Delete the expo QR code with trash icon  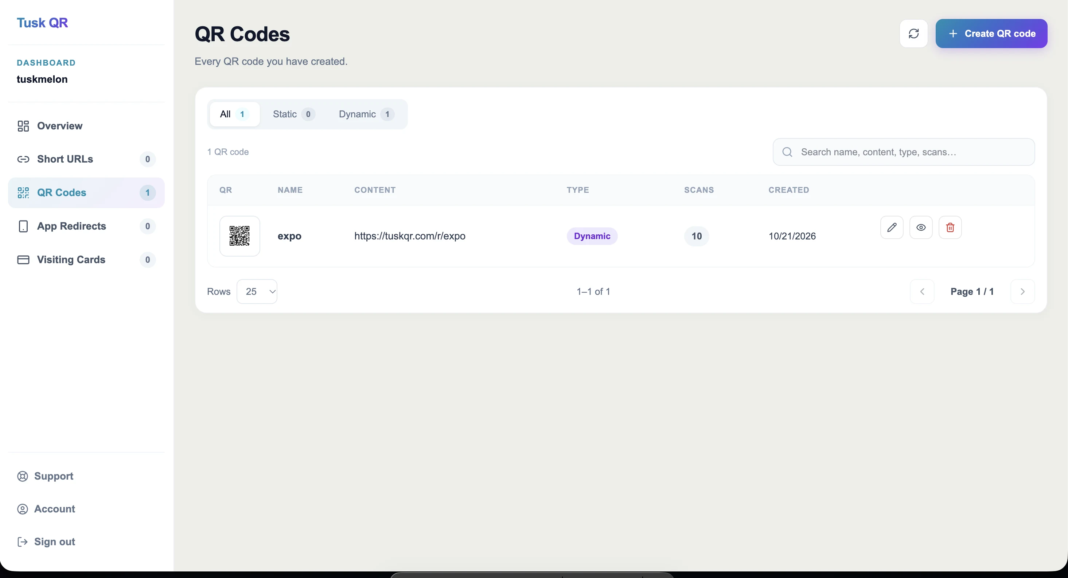[x=950, y=227]
